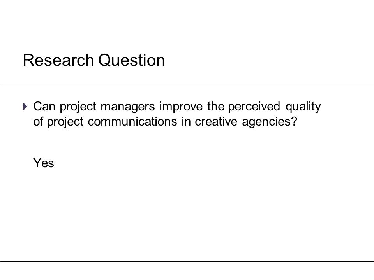Click the word 'perceived' in the first line

254,107
